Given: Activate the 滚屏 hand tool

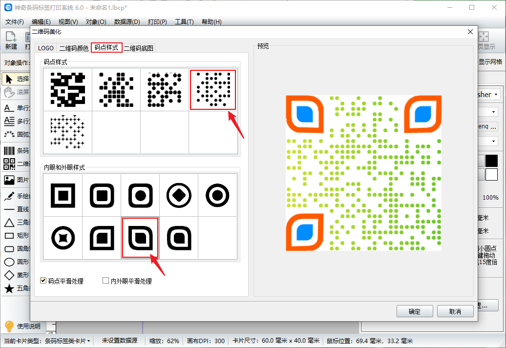Looking at the screenshot, I should (x=16, y=92).
